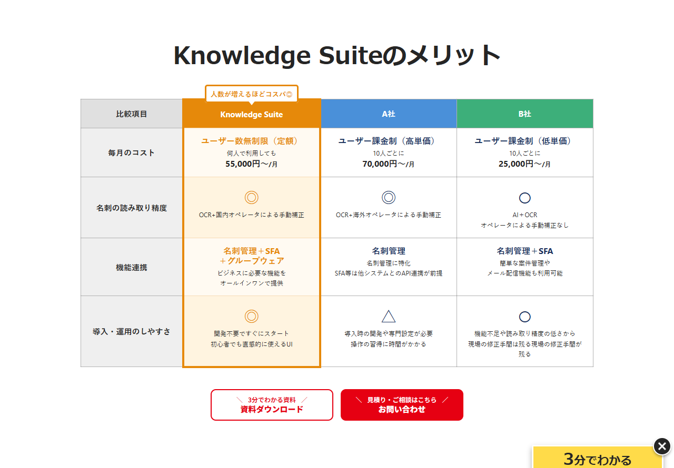Click 導入時の開発や専門設定が必要 text

pos(389,333)
